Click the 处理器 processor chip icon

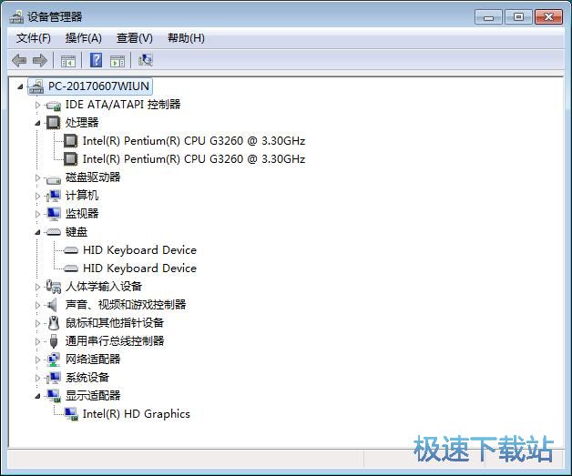pyautogui.click(x=53, y=123)
